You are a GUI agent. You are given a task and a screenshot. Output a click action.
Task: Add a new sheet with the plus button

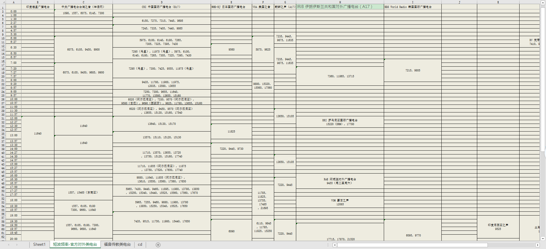[x=158, y=245]
